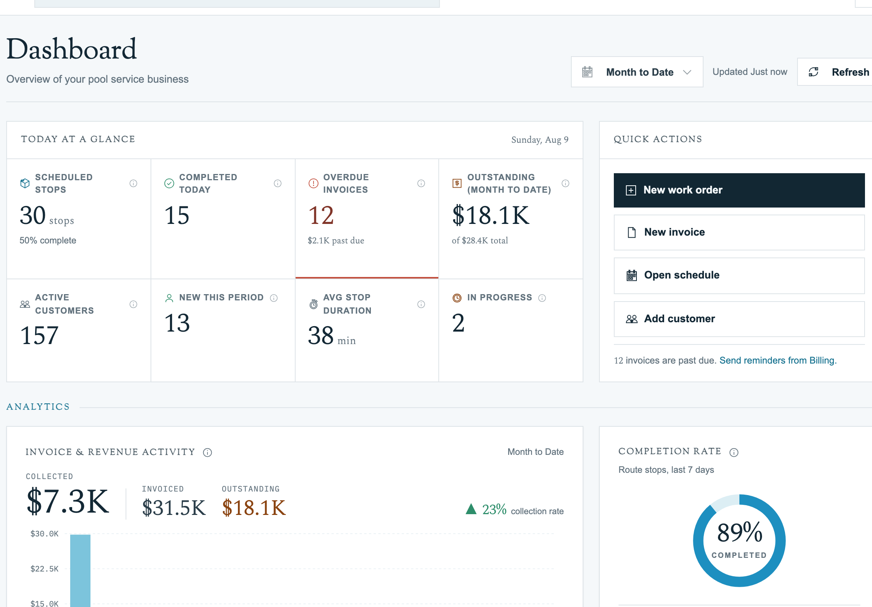Click info icon on Completed Today card
Viewport: 872px width, 607px height.
click(278, 183)
